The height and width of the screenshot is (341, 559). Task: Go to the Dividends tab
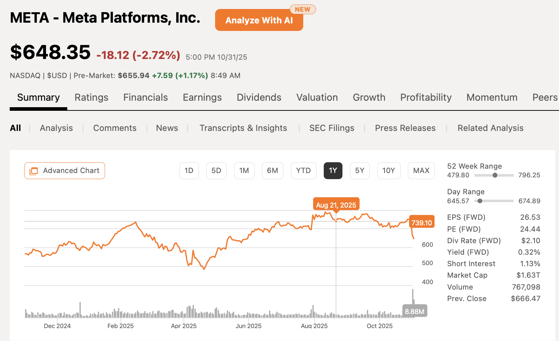tap(259, 97)
